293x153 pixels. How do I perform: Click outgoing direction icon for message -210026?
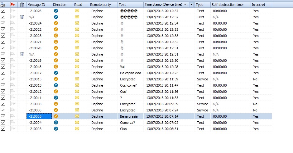click(x=56, y=11)
